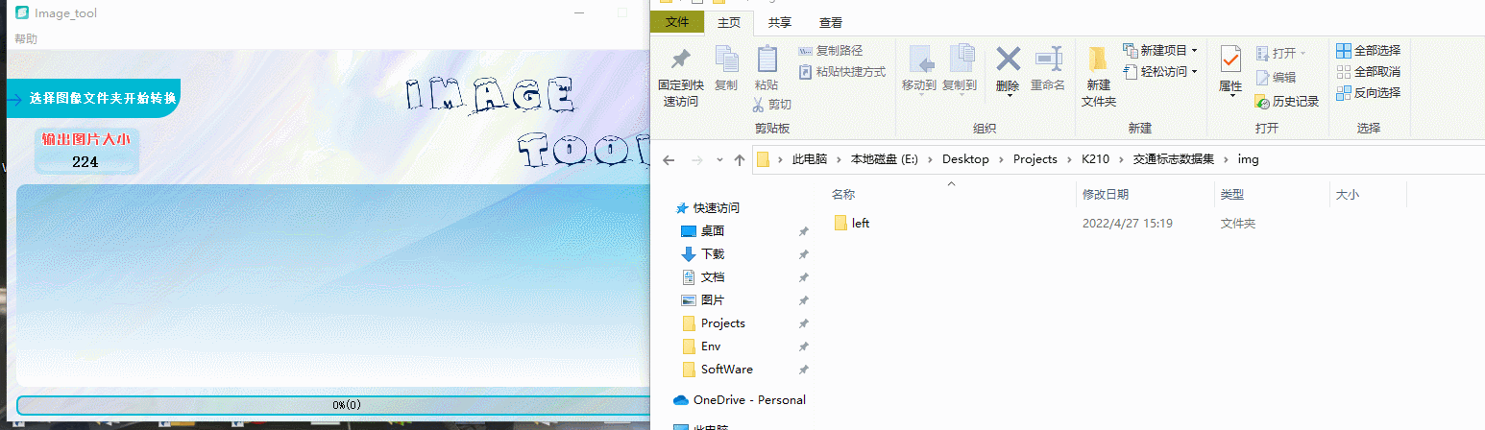Click the conversion progress bar
Screen dimensions: 1485x430
tap(331, 405)
